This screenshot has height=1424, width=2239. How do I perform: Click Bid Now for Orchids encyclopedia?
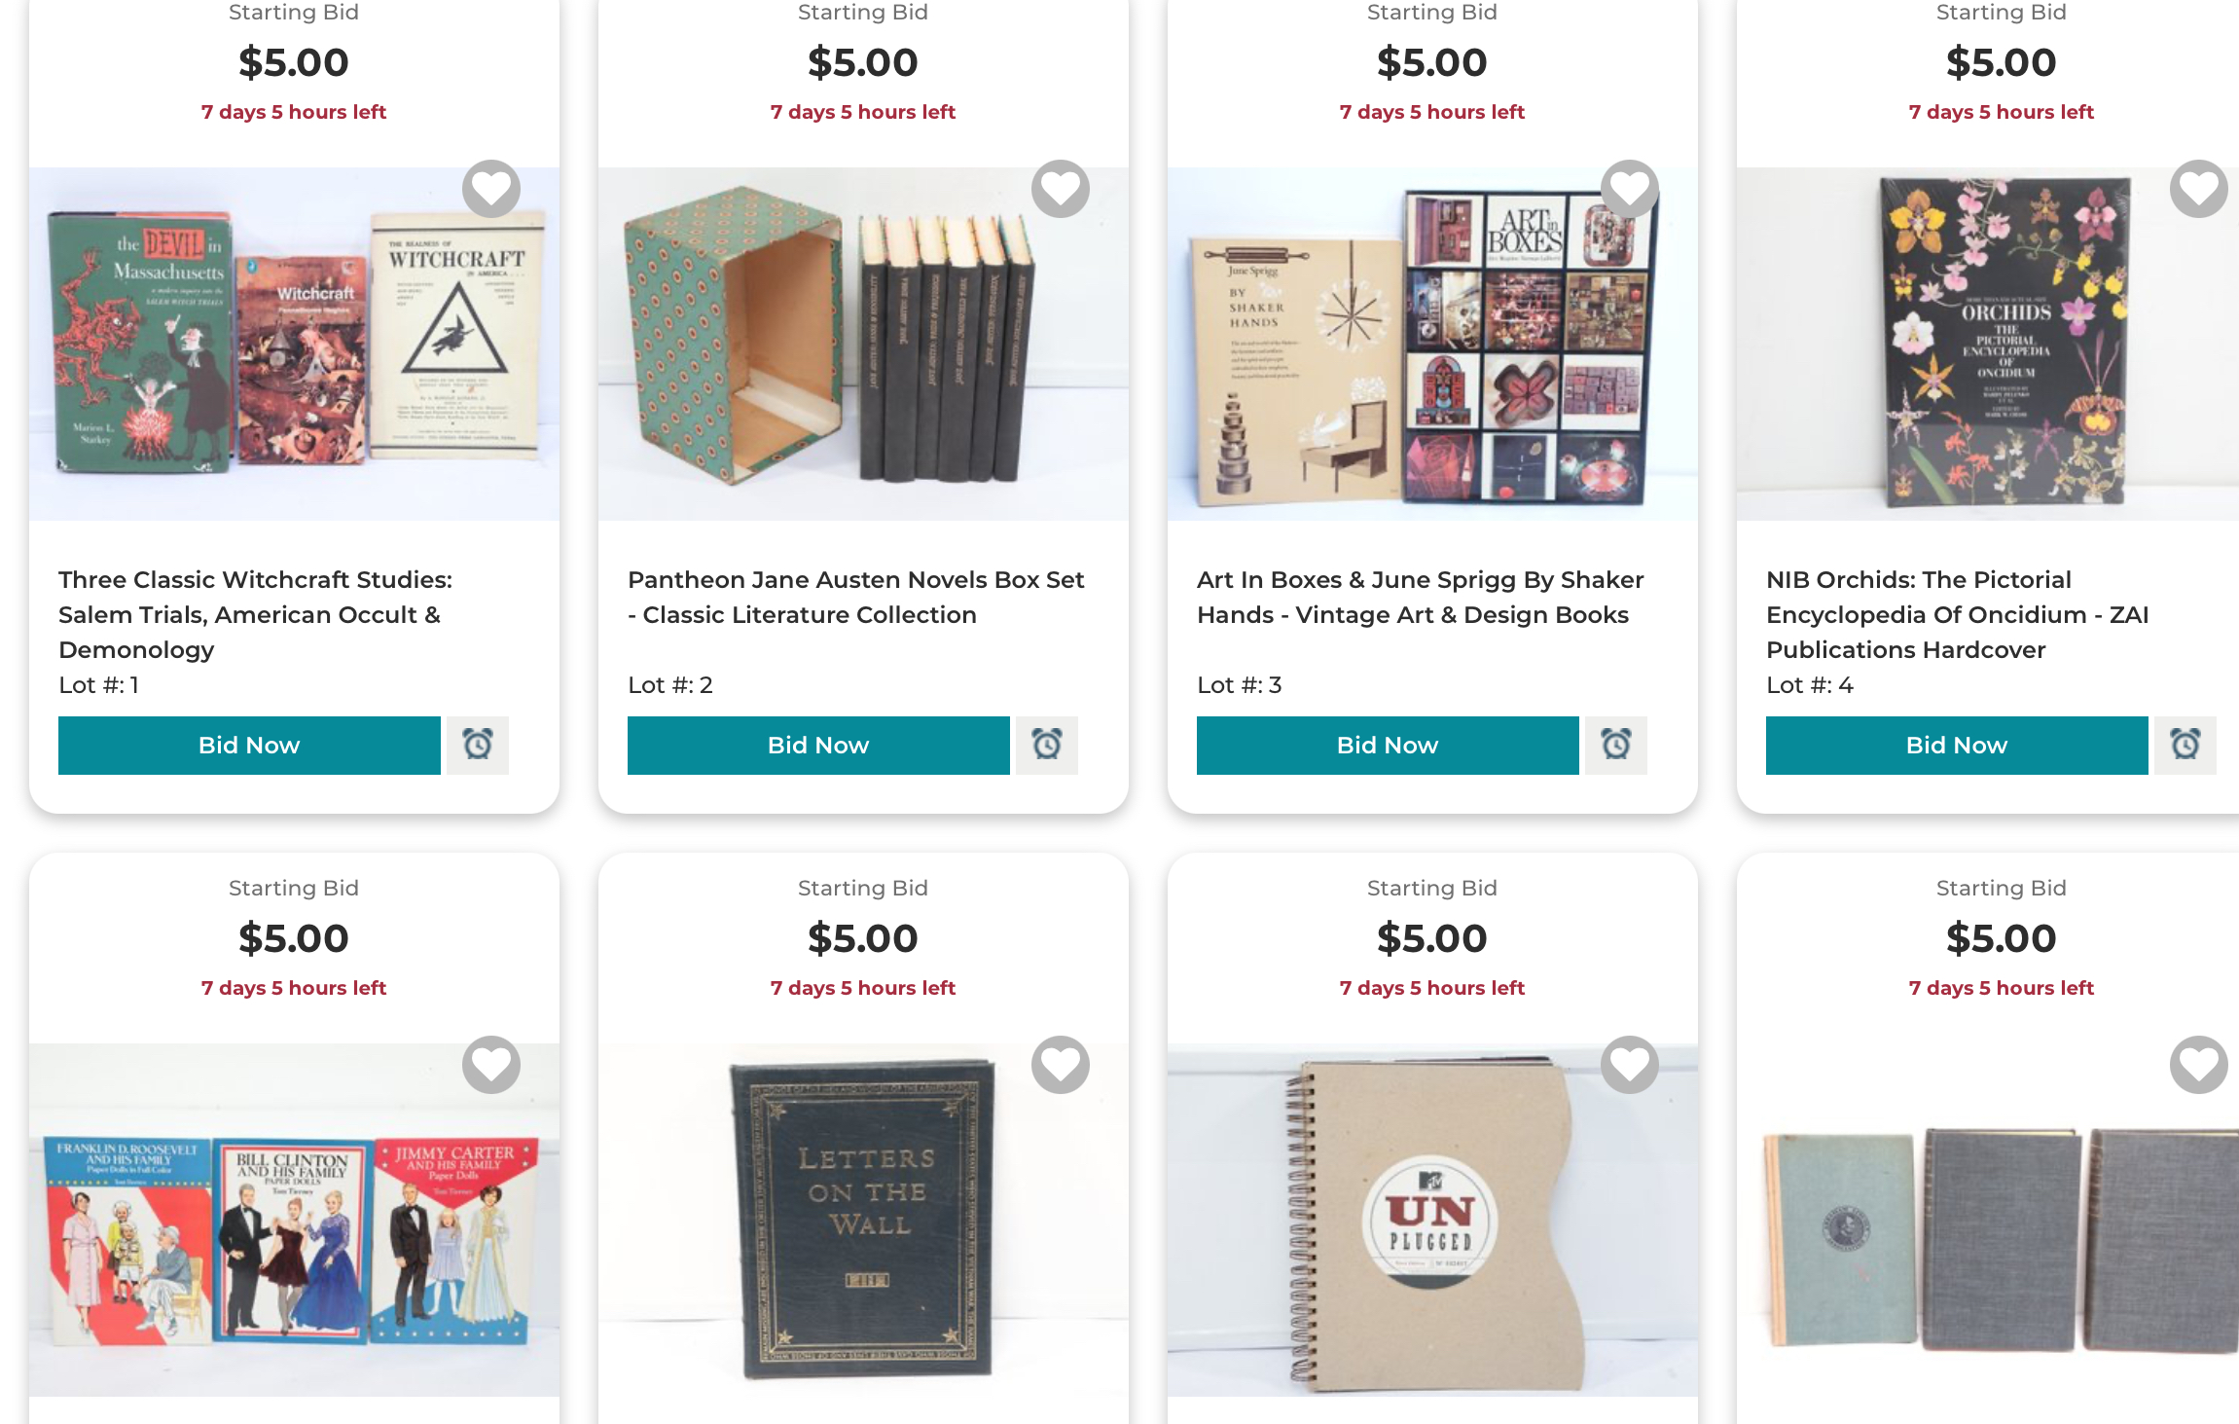pyautogui.click(x=1956, y=746)
